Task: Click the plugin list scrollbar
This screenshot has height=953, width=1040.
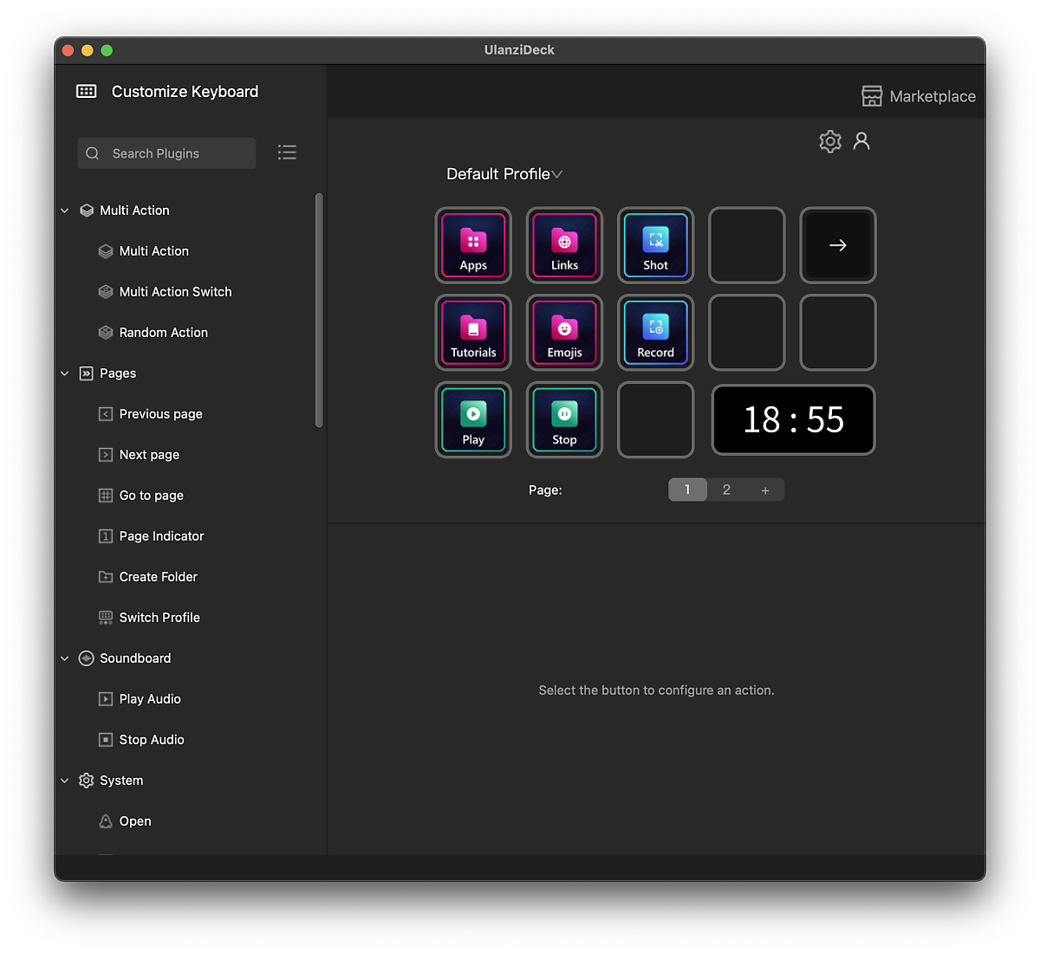Action: tap(319, 310)
